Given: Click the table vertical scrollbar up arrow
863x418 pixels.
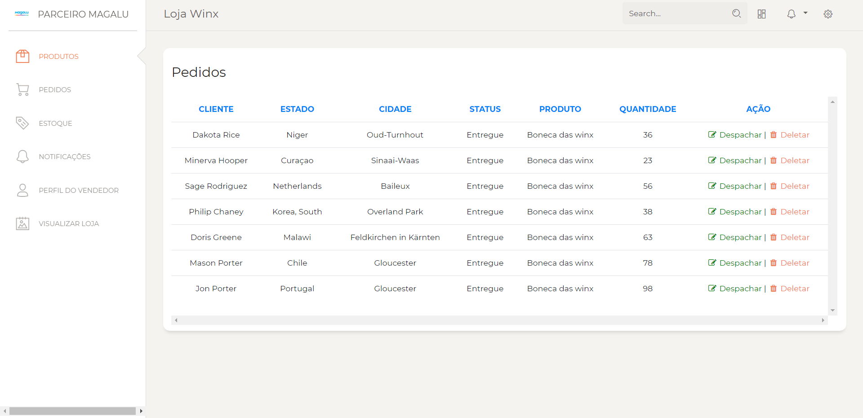Looking at the screenshot, I should (x=832, y=102).
